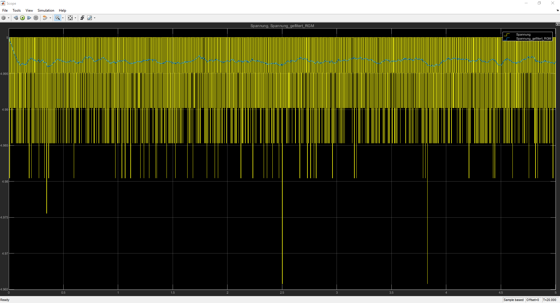Open the Triggers tool

pyautogui.click(x=82, y=18)
